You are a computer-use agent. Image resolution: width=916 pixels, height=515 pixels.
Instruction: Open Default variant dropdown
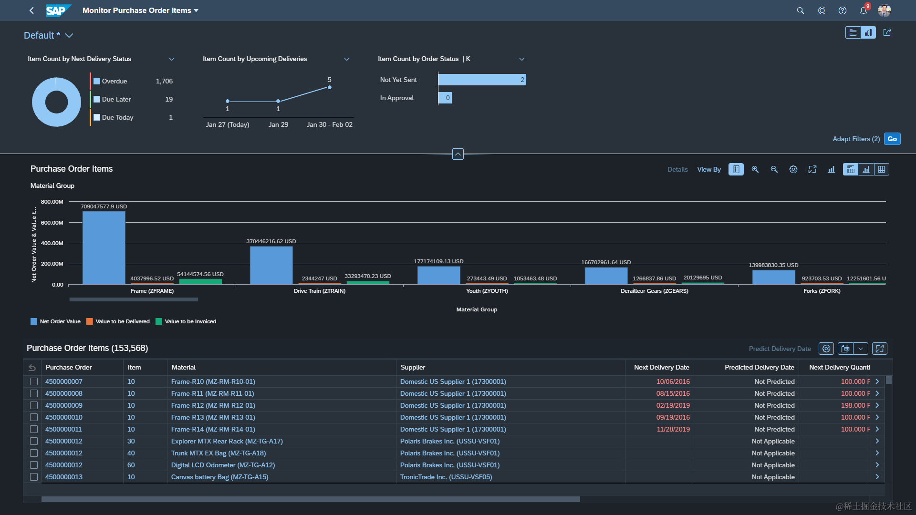click(x=69, y=36)
